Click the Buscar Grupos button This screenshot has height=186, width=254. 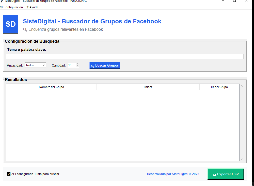(x=105, y=66)
